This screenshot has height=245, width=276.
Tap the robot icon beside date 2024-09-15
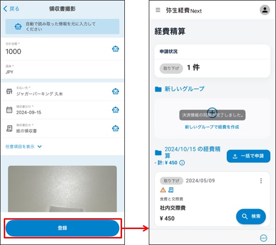[115, 110]
